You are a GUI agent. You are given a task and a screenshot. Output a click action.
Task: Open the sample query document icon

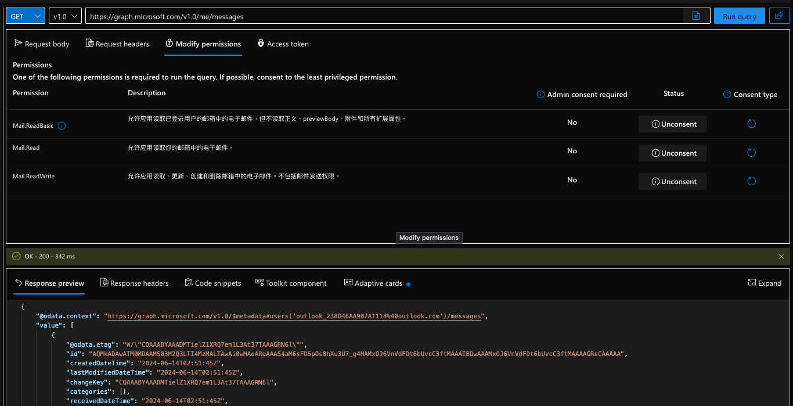(696, 16)
